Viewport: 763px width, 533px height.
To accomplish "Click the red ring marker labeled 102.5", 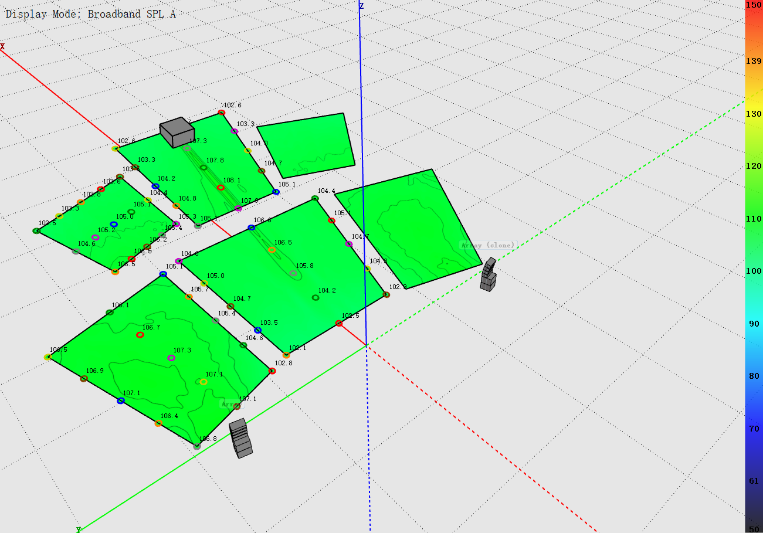I will click(x=338, y=323).
